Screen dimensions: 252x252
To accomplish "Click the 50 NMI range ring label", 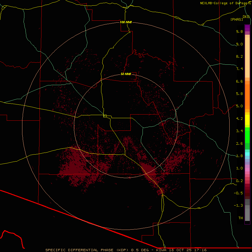I will coord(126,74).
